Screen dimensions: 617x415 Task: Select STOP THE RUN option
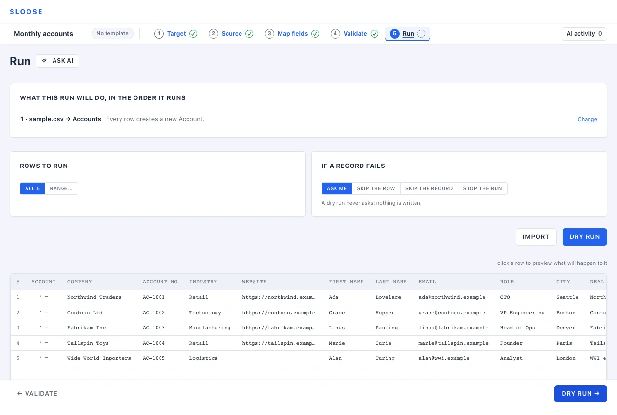point(483,189)
